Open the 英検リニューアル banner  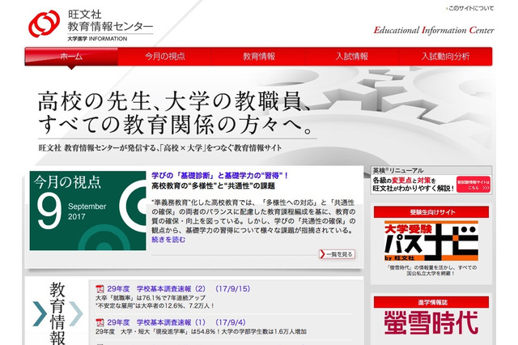431,180
